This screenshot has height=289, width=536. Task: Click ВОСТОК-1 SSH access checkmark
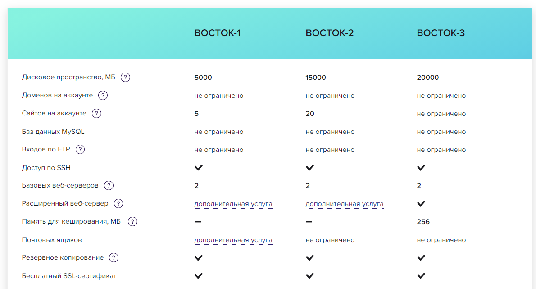coord(198,168)
